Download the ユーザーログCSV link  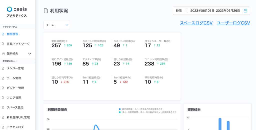(233, 23)
